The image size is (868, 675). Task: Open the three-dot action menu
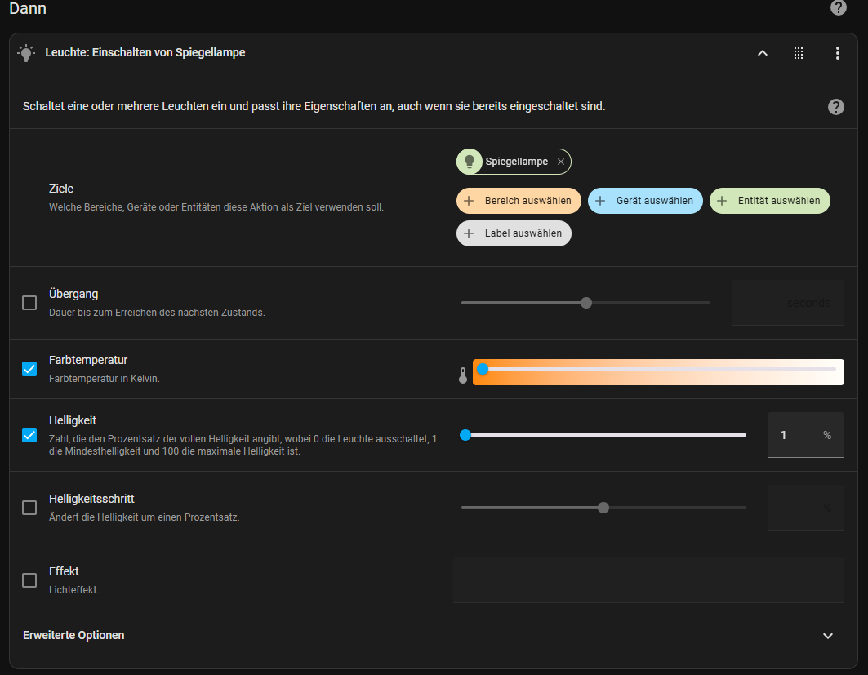[837, 53]
